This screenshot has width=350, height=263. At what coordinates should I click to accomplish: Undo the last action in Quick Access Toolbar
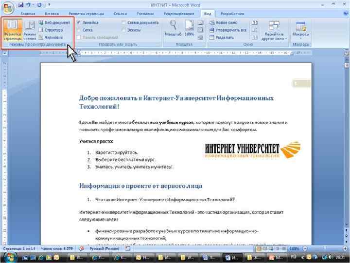click(29, 5)
